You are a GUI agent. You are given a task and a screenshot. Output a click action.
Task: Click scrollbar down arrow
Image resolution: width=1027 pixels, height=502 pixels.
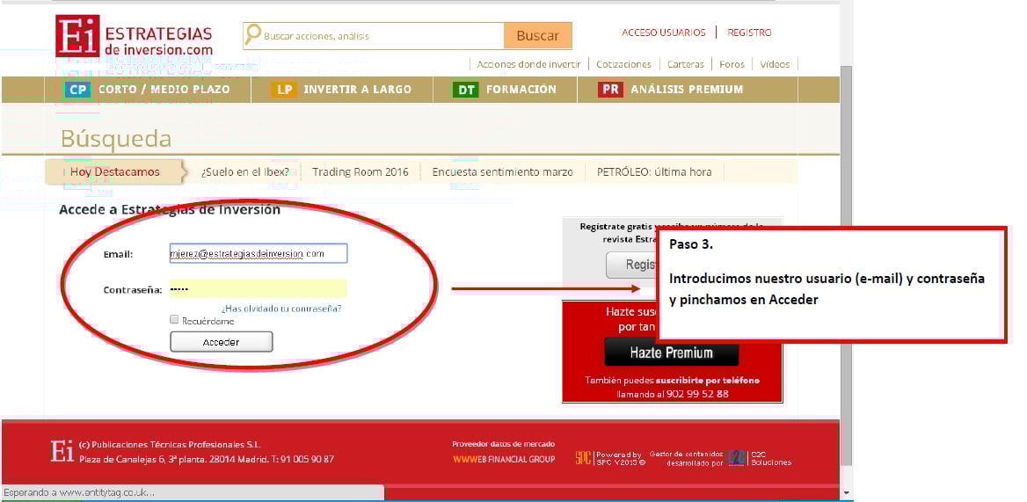[x=846, y=492]
